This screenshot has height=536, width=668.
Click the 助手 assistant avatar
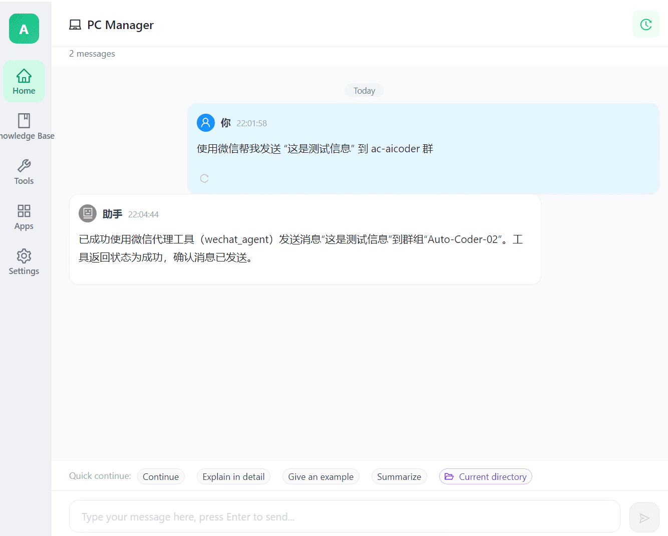88,213
